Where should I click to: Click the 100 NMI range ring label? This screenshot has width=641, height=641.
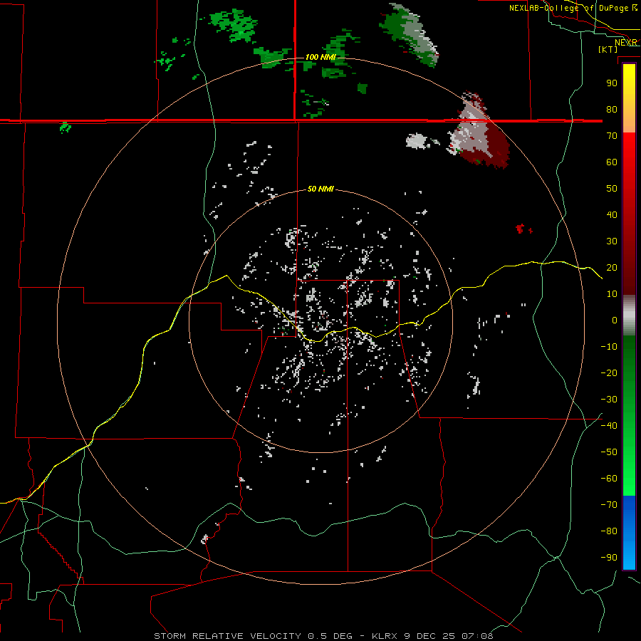320,57
